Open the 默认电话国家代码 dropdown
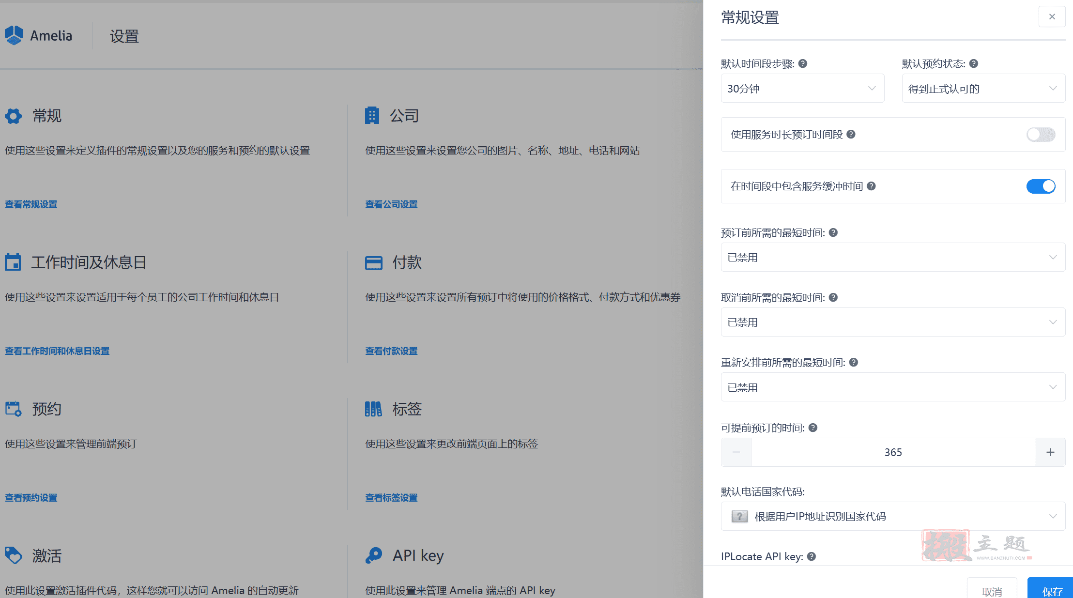The height and width of the screenshot is (598, 1073). coord(893,516)
